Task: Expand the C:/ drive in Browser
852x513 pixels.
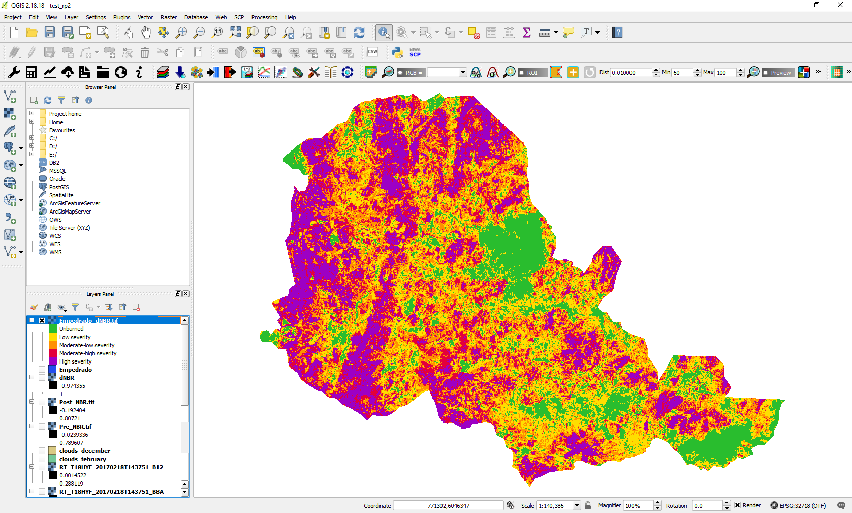Action: 31,138
